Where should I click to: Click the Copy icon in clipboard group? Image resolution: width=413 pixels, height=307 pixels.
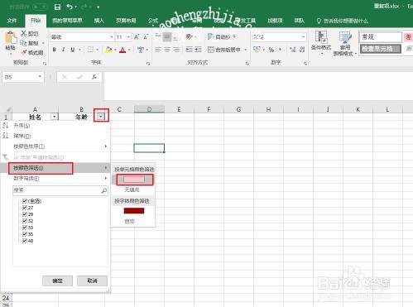[x=24, y=43]
